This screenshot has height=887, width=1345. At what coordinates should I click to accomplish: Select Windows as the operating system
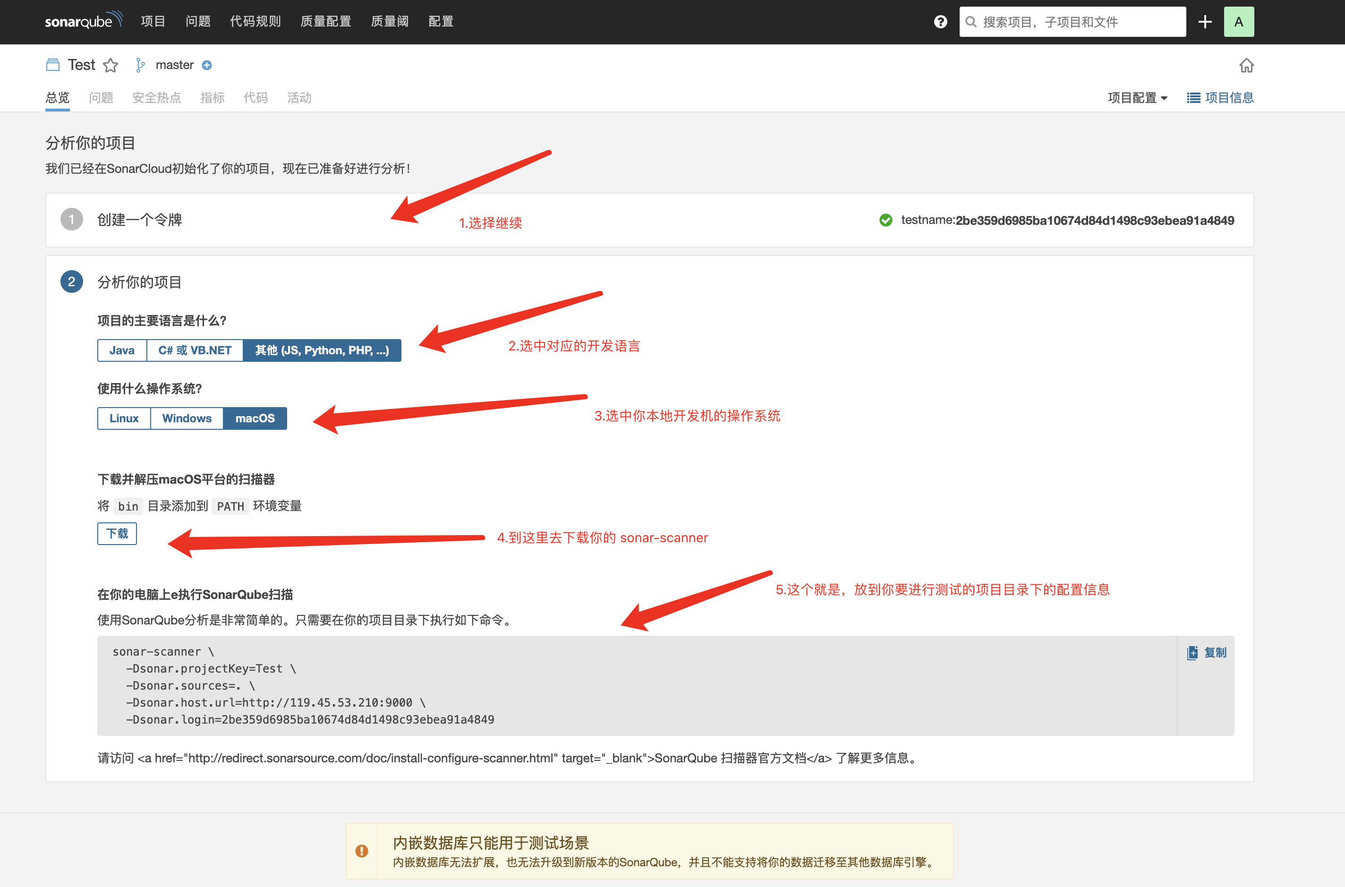pos(187,418)
